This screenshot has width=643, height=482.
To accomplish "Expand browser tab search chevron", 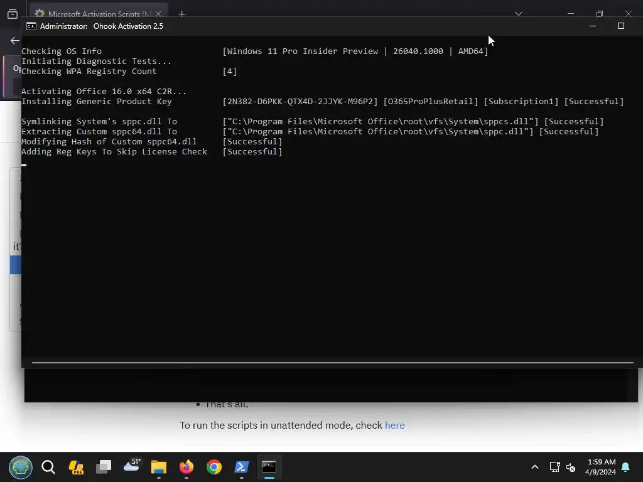I will click(x=518, y=14).
